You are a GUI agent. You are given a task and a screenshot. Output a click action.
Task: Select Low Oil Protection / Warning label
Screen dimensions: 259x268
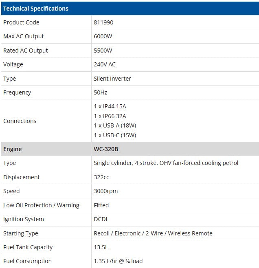(x=41, y=205)
